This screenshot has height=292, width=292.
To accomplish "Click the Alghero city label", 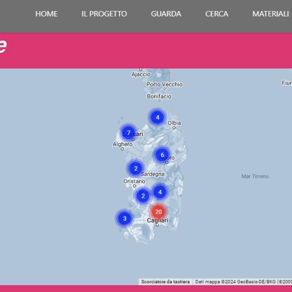I will pos(123,144).
